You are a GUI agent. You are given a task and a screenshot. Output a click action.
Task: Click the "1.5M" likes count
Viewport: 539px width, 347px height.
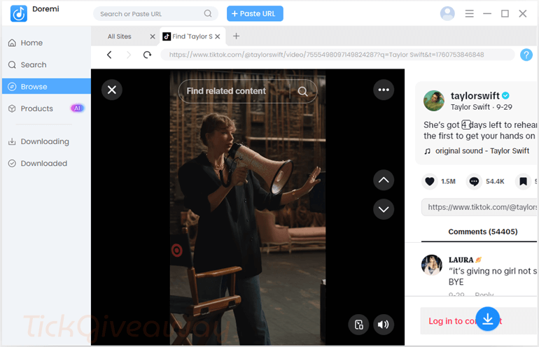[x=448, y=181]
